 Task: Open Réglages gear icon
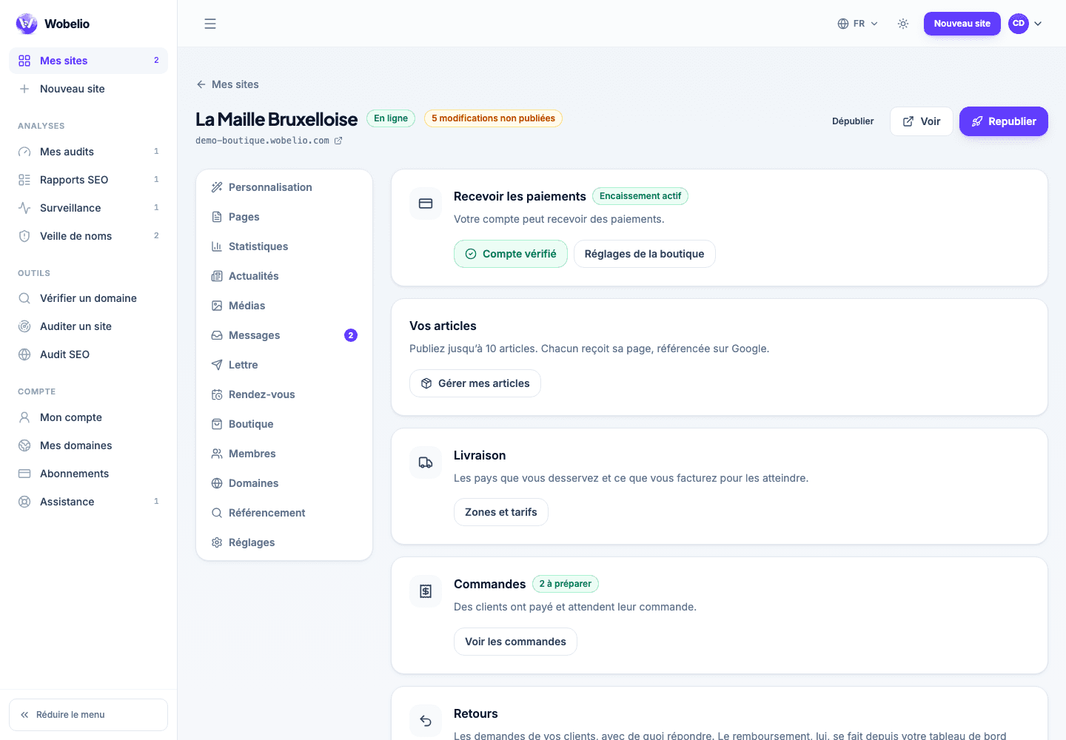point(217,542)
